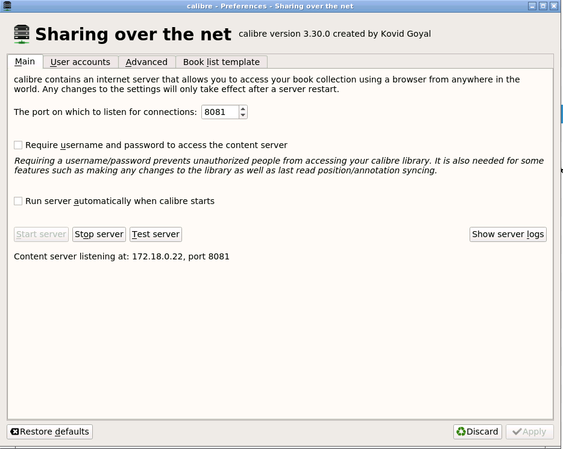Click the server icon beside the heading

(22, 34)
